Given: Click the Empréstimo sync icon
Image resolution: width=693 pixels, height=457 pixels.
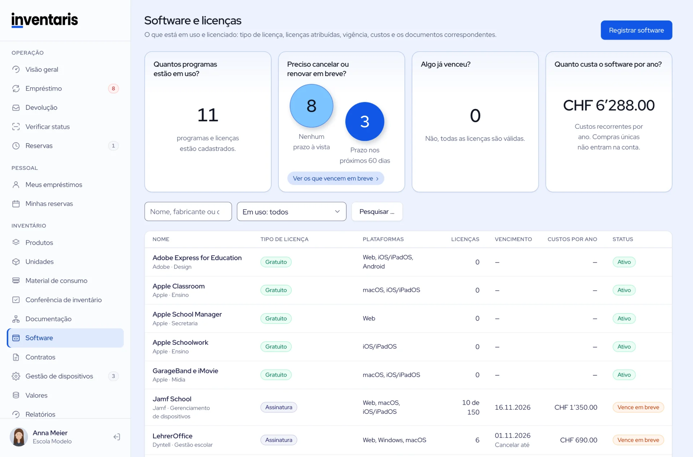Looking at the screenshot, I should point(16,88).
